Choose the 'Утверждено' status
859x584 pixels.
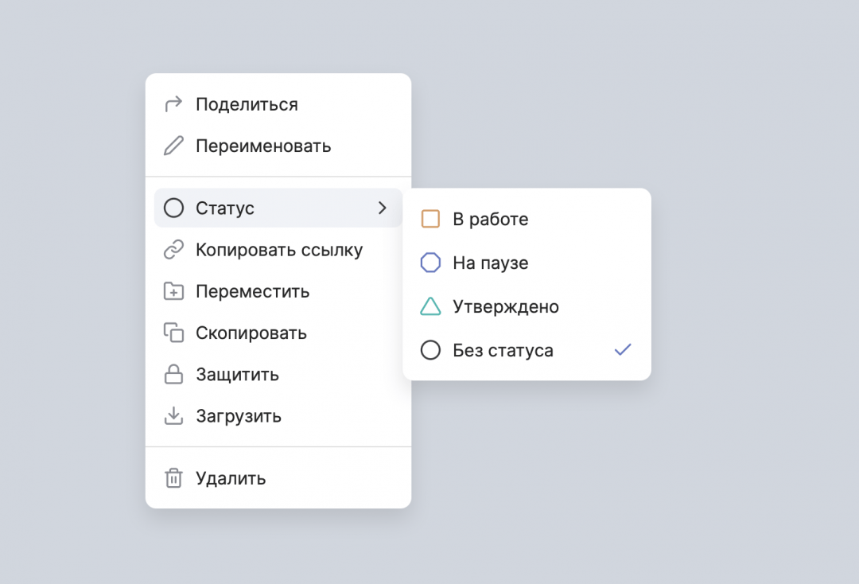click(505, 307)
